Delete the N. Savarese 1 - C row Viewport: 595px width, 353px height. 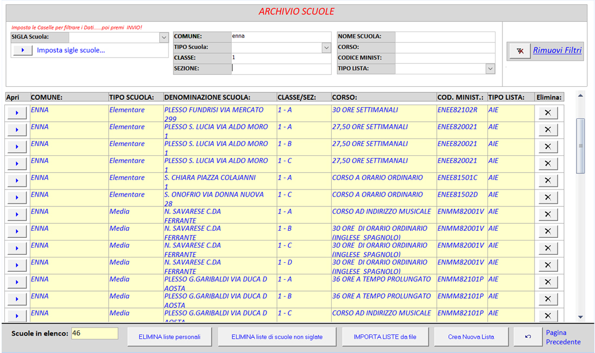pos(548,248)
